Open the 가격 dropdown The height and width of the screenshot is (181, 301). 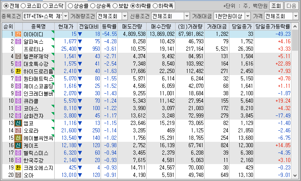pos(296,16)
